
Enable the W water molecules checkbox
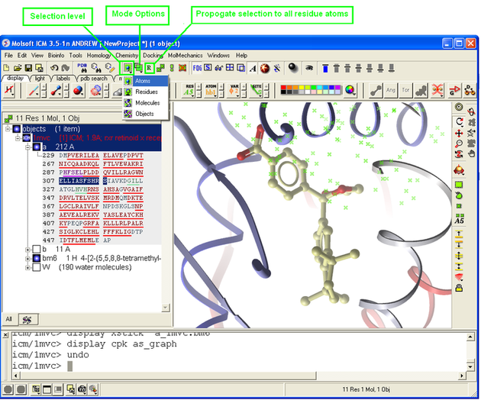pos(37,267)
